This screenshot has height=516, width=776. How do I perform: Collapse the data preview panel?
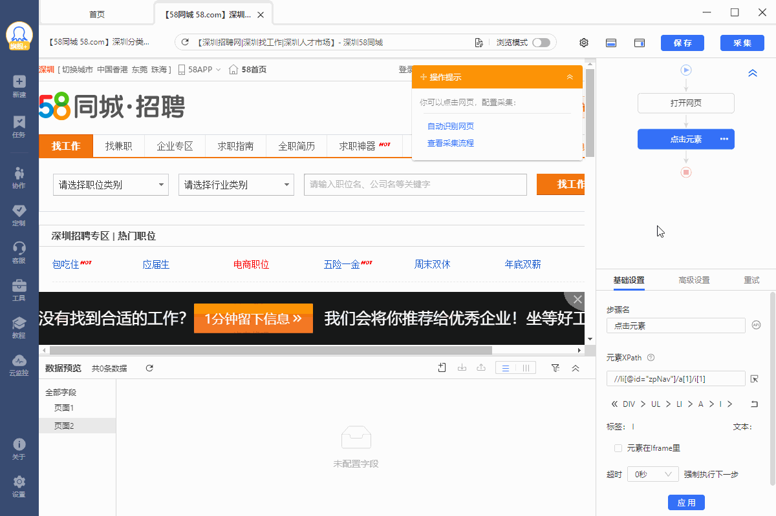(x=576, y=367)
